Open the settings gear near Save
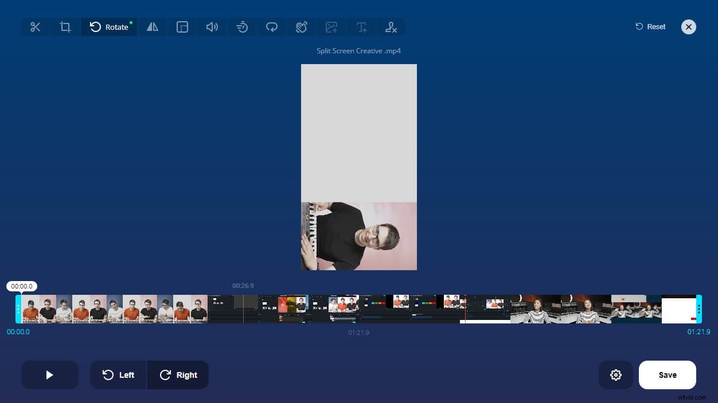 point(616,375)
